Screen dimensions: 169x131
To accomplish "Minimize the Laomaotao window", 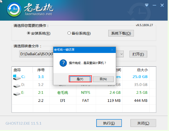I will [154, 5].
